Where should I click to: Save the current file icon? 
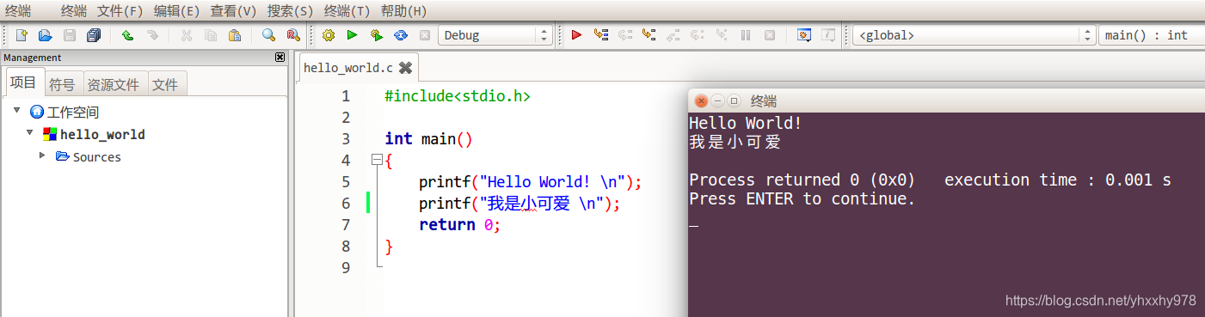(70, 35)
